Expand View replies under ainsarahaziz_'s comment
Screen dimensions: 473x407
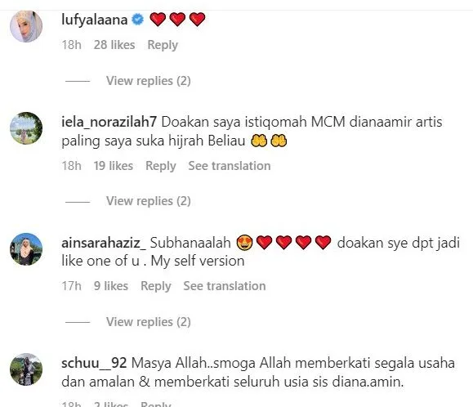pyautogui.click(x=149, y=322)
